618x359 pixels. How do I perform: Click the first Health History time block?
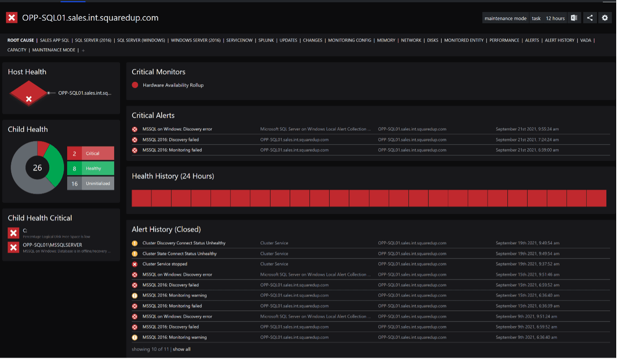pos(141,198)
